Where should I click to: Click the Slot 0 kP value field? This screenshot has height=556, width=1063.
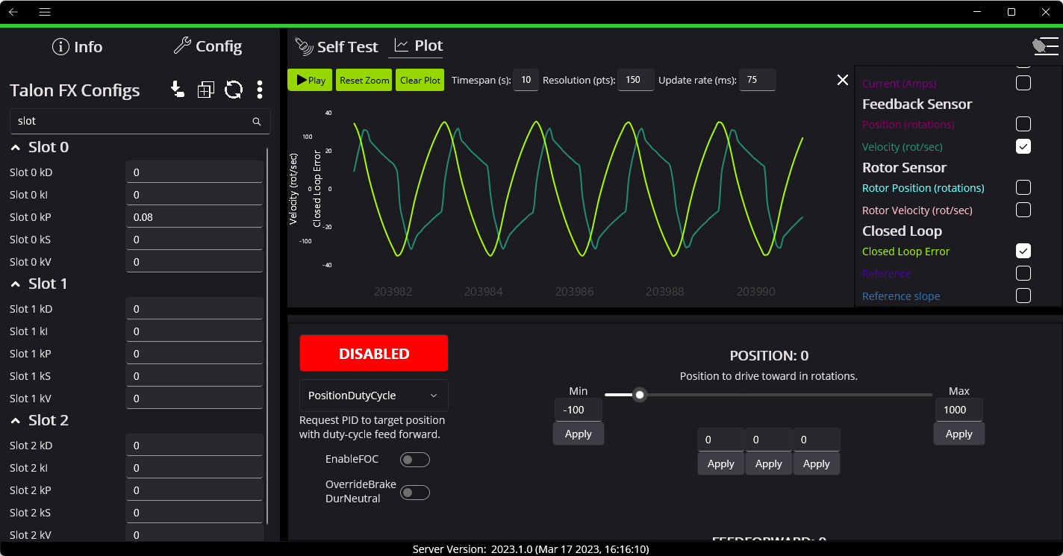pos(194,217)
